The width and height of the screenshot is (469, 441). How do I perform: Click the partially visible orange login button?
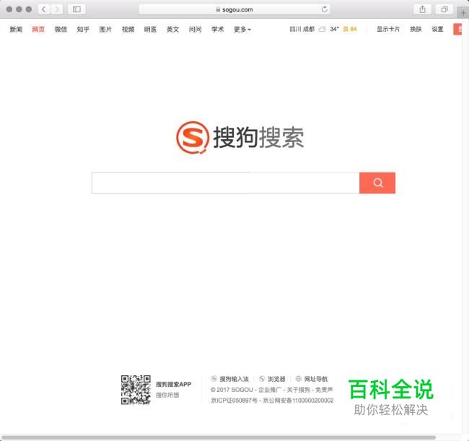[457, 29]
